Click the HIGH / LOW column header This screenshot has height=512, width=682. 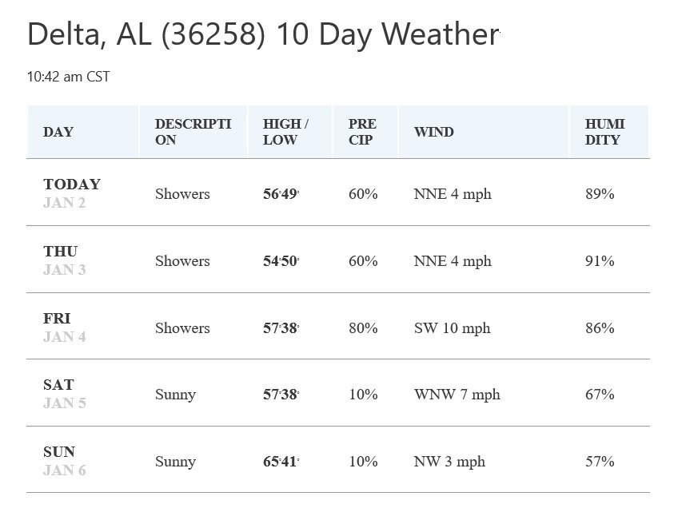(289, 132)
